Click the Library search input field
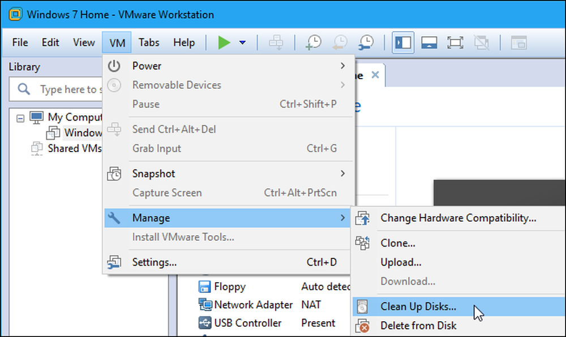 click(56, 89)
